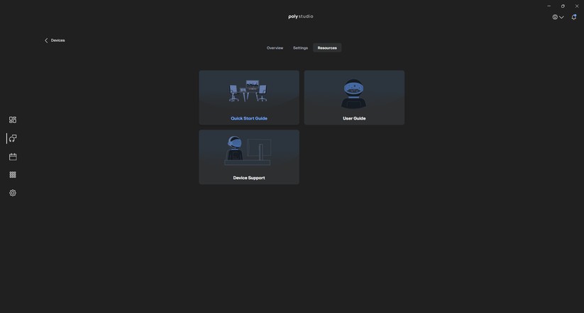
Task: Click the back chevron beside Devices
Action: 46,40
